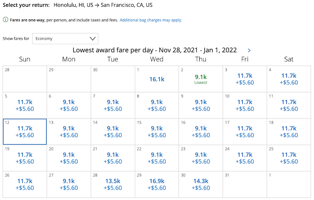Select the 13.5k fare on December 28
314x200 pixels.
coord(113,185)
